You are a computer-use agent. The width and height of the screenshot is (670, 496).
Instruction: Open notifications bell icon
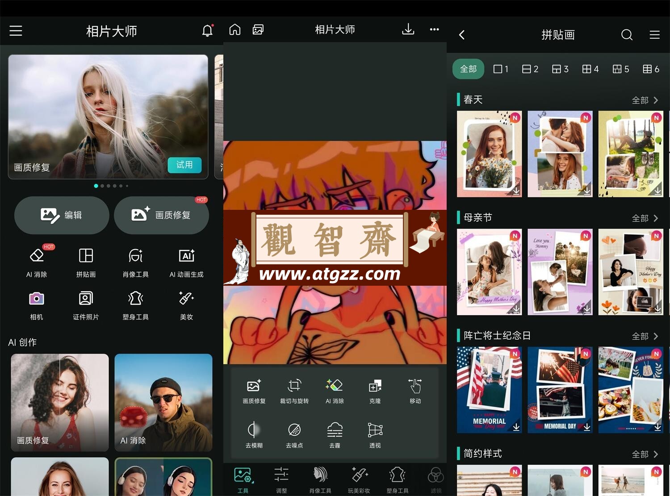(207, 30)
